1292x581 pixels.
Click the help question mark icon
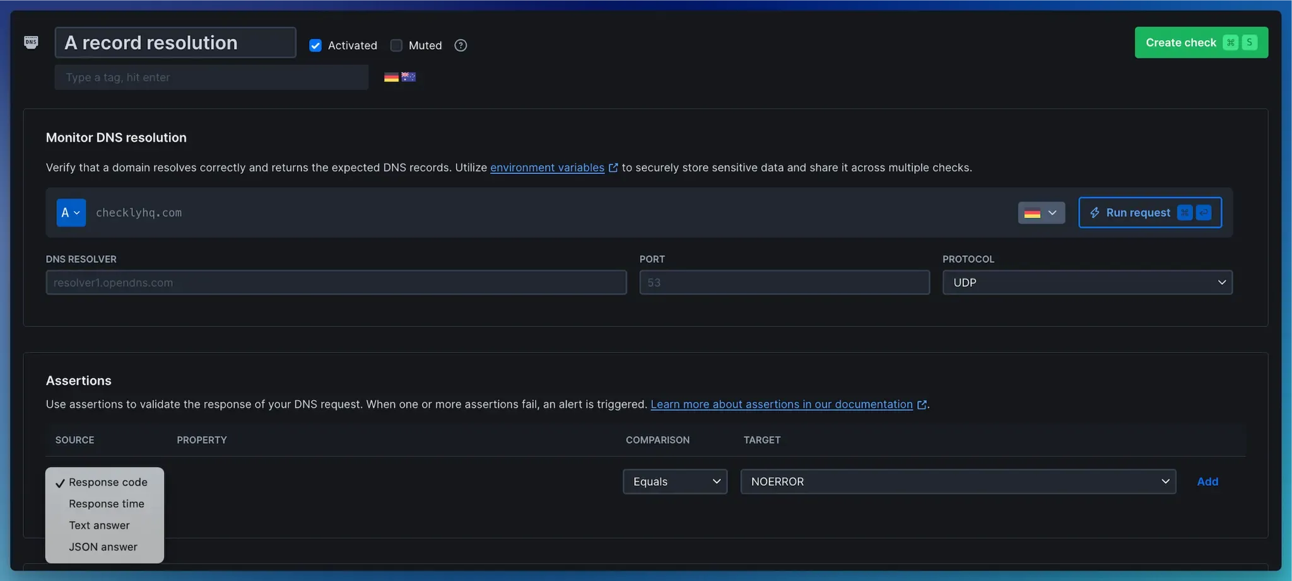[x=461, y=45]
